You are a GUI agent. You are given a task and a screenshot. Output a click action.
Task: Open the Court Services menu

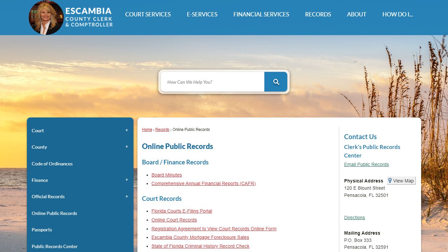click(x=148, y=14)
